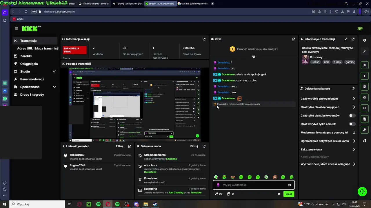Viewport: 371px width, 208px height.
Task: Switch to the Tipply Konfigurator browser tab
Action: [128, 4]
